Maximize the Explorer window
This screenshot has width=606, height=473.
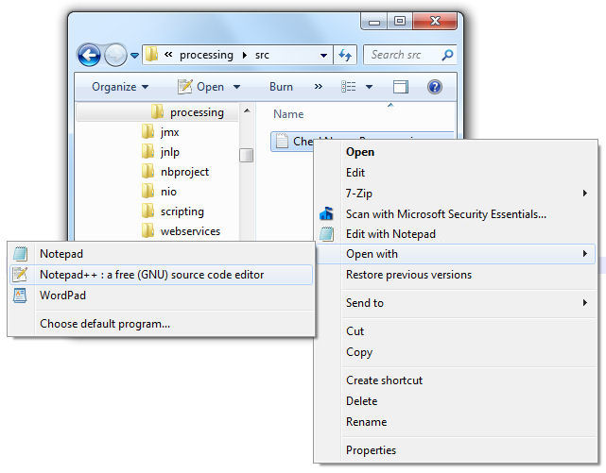coord(400,21)
